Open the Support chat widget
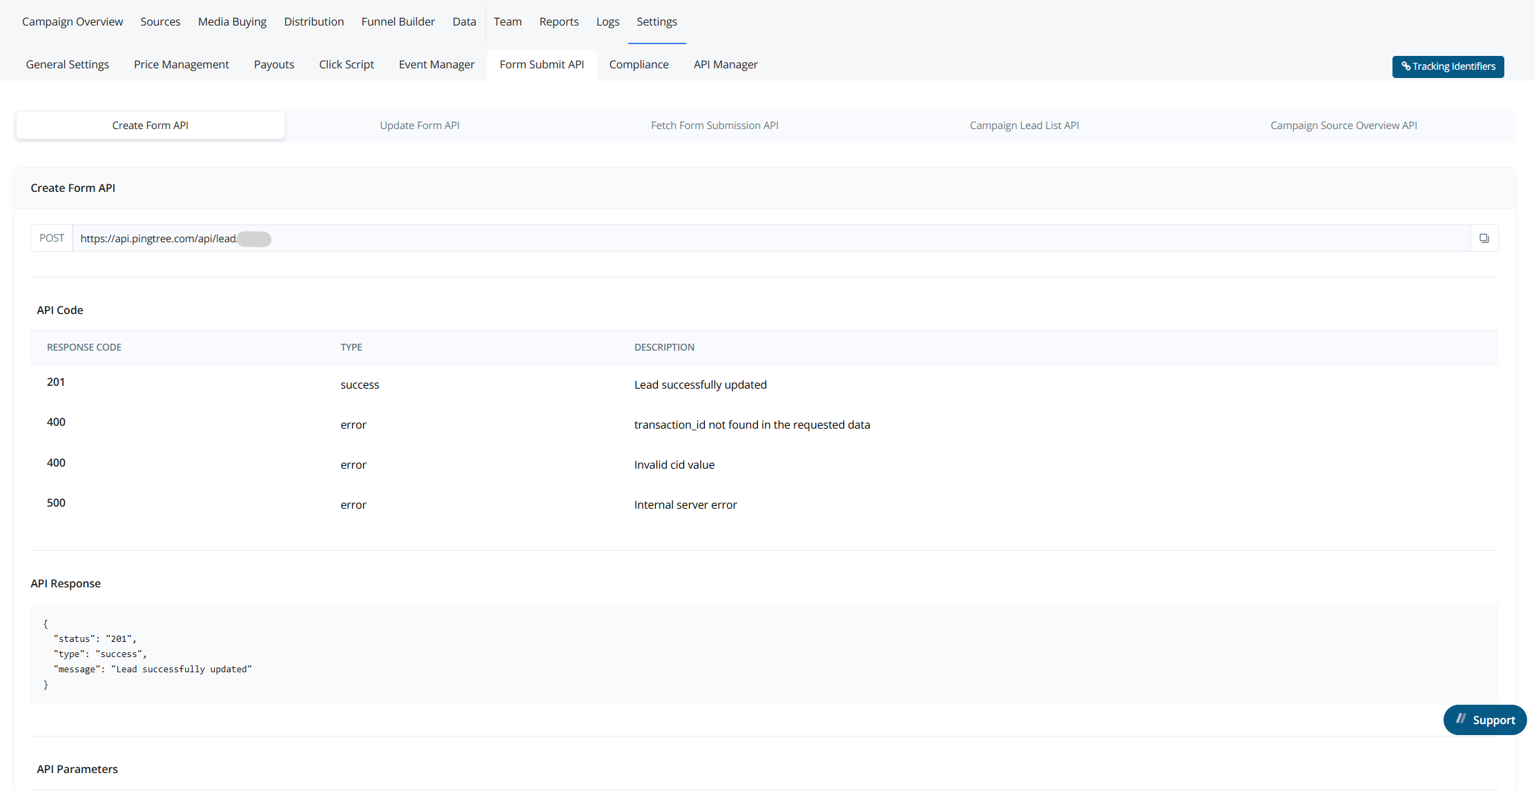 [1484, 720]
